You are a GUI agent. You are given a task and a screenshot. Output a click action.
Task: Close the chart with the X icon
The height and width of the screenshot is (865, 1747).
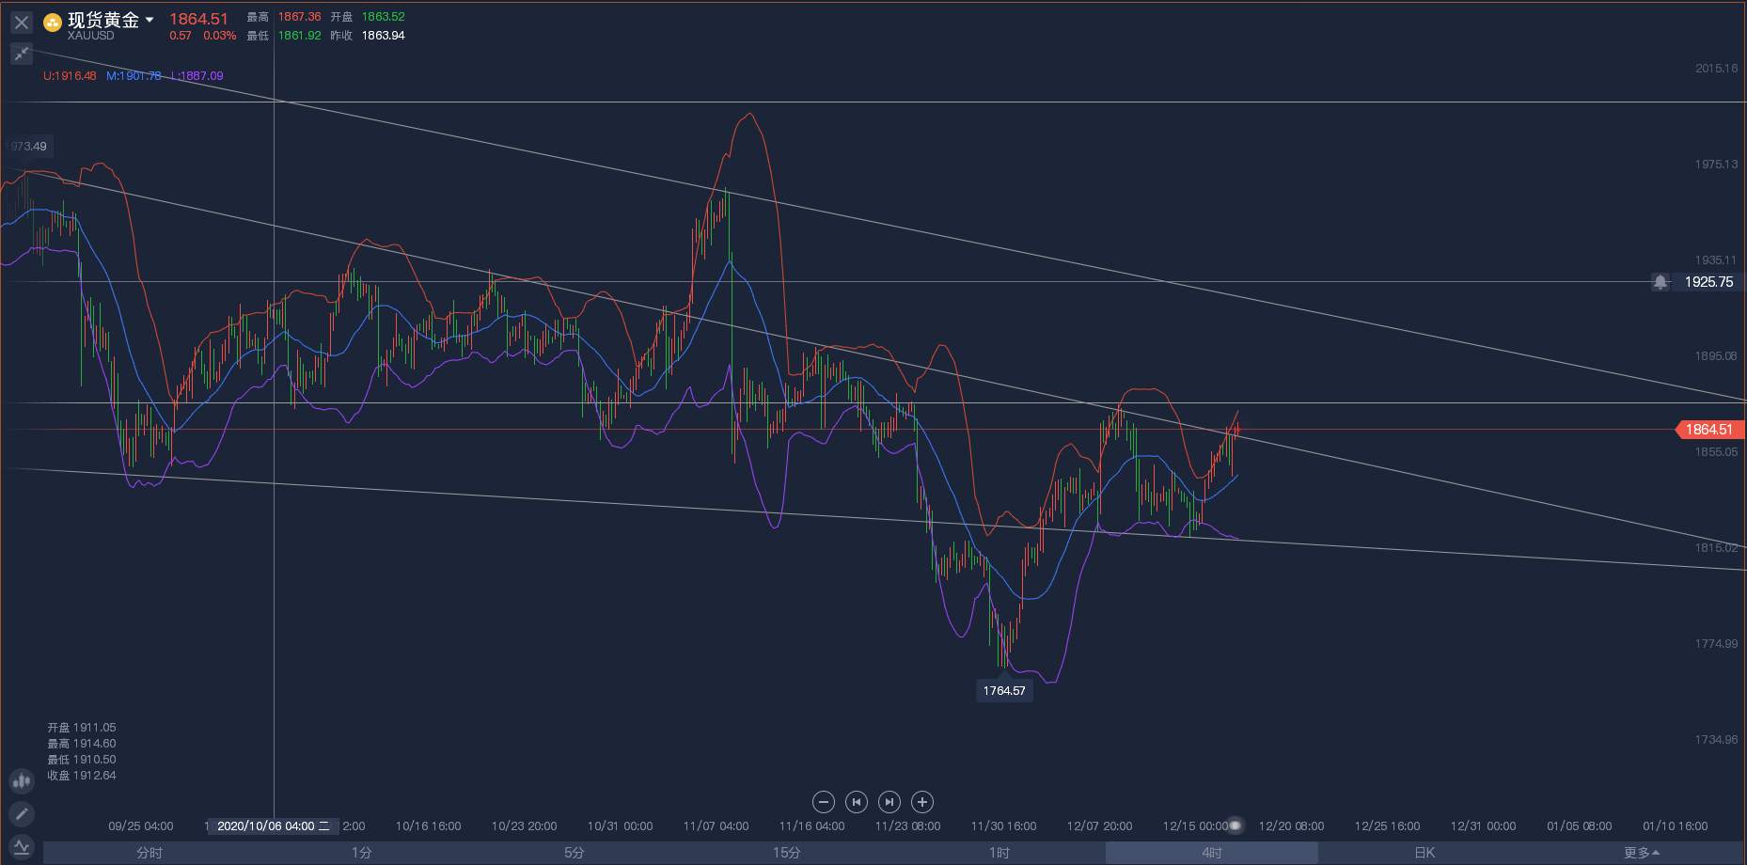pos(21,22)
